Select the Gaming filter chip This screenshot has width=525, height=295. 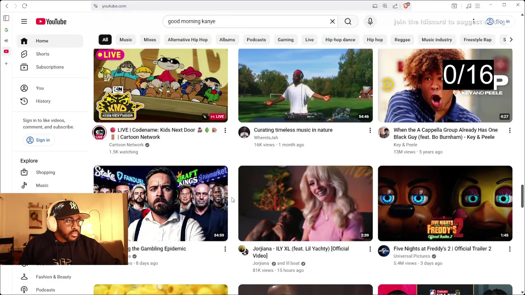[285, 40]
